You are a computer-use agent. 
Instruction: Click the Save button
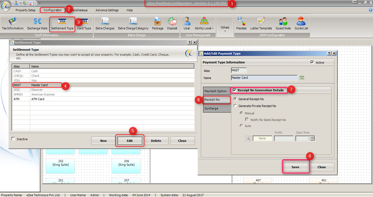coord(295,167)
